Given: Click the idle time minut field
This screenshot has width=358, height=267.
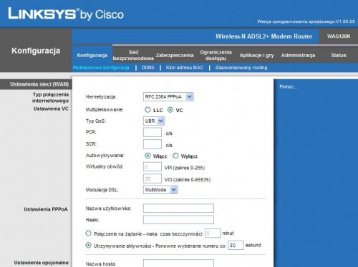Looking at the screenshot, I should point(213,233).
